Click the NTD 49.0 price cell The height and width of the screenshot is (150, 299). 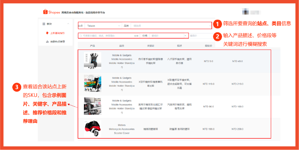click(237, 61)
